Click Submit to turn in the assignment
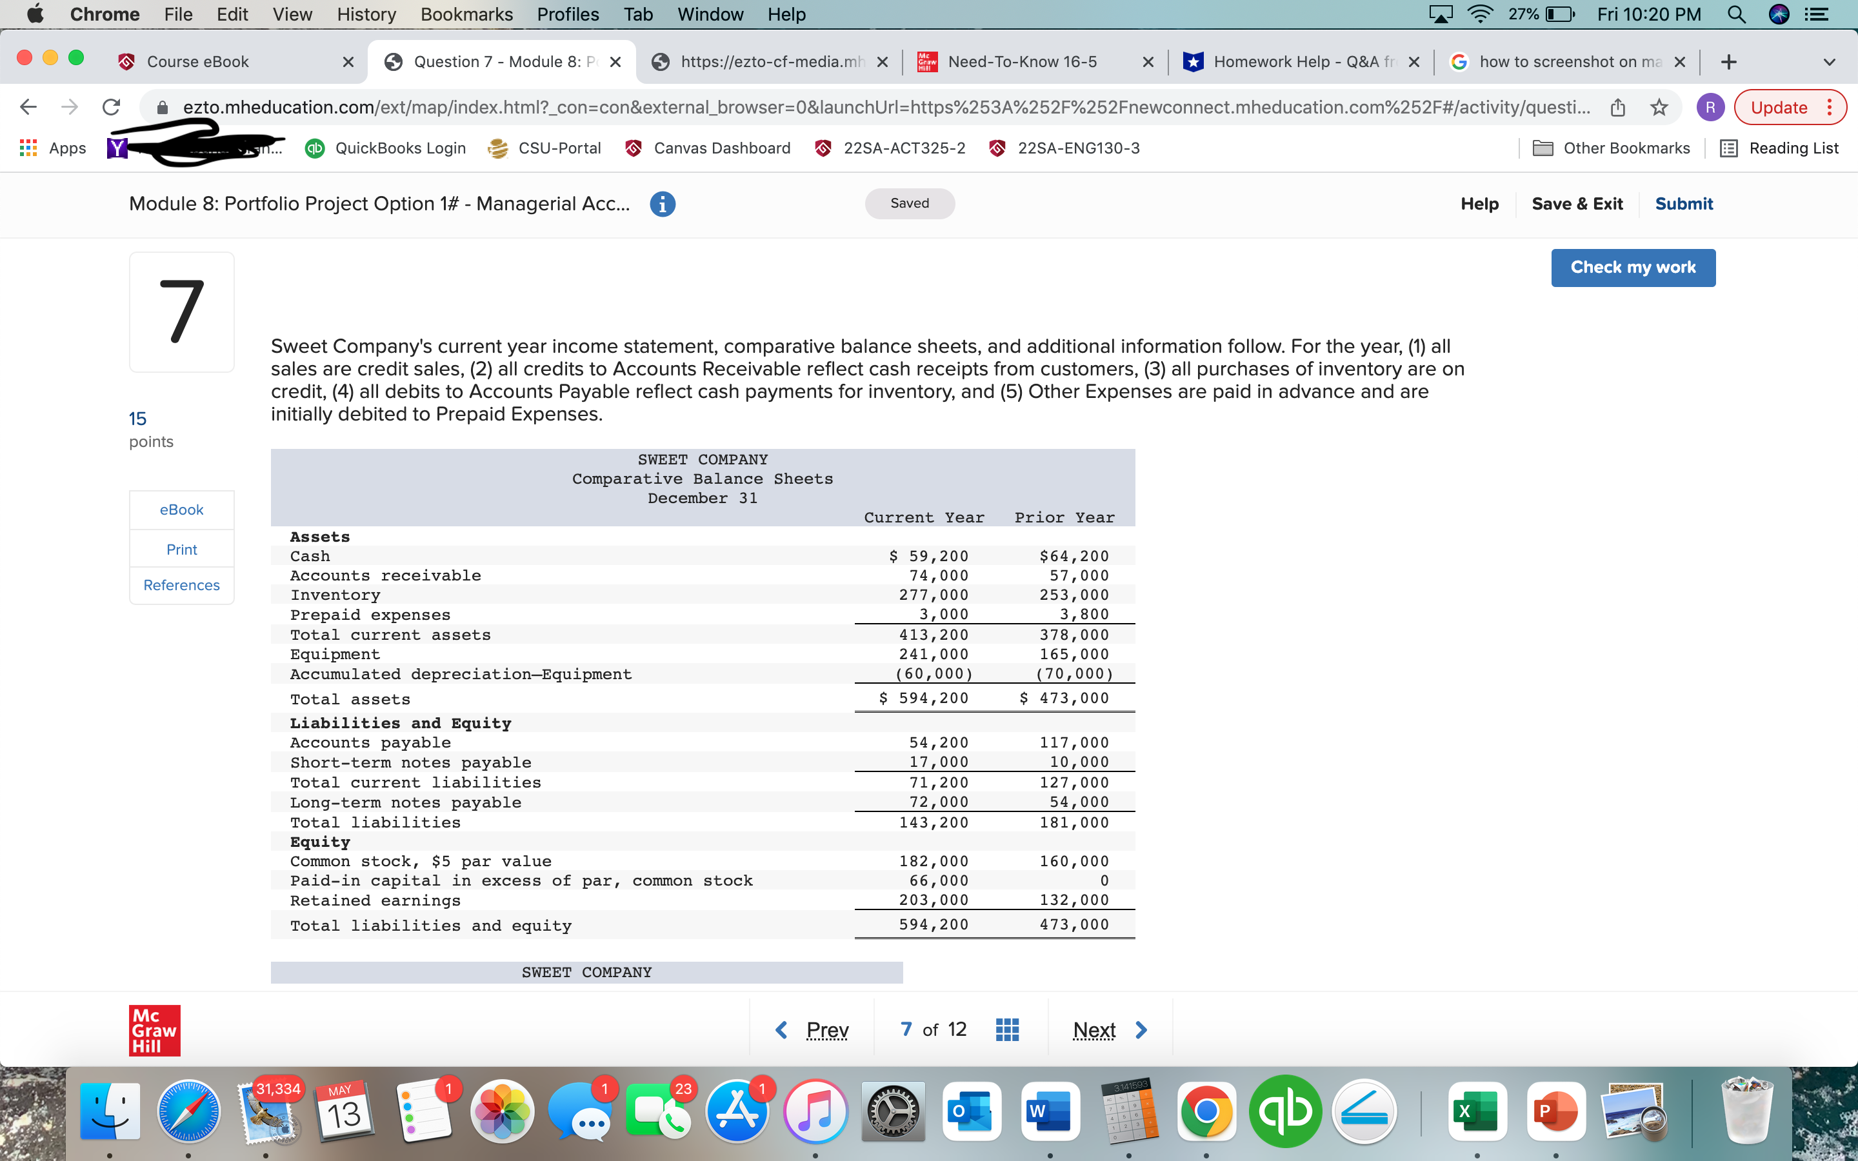 click(1684, 203)
